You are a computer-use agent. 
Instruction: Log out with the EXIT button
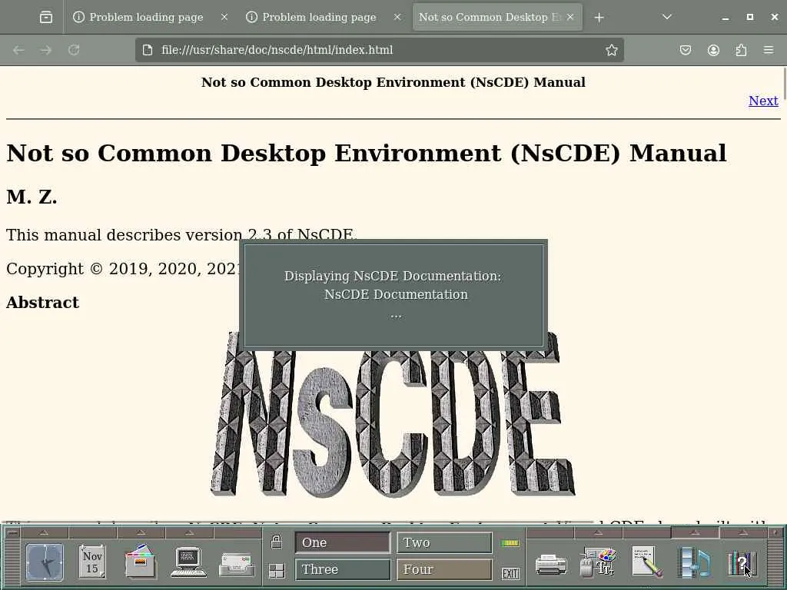pyautogui.click(x=510, y=573)
